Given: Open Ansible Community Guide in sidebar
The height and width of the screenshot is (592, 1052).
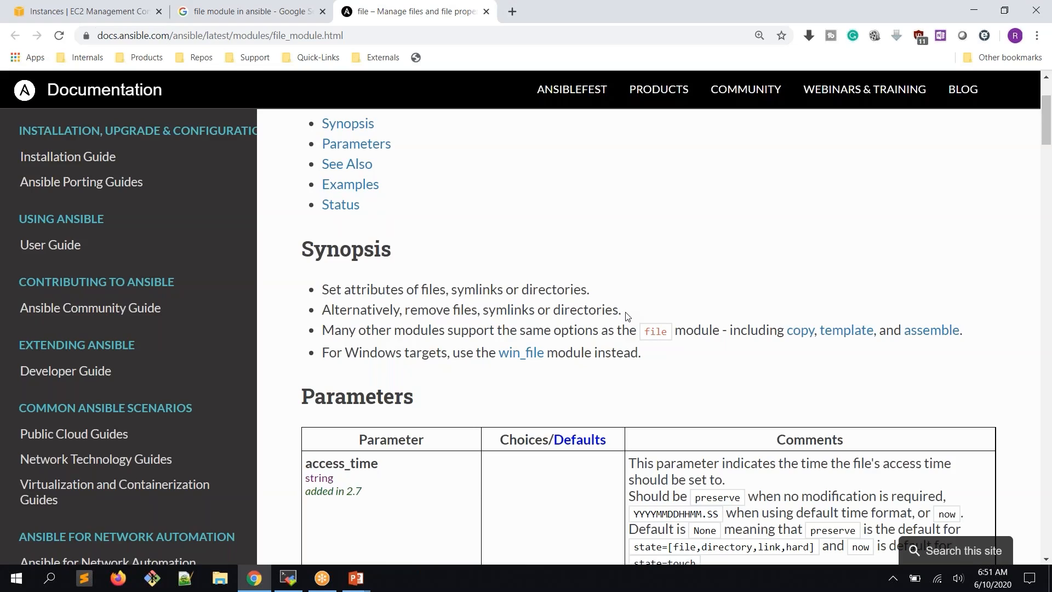Looking at the screenshot, I should [90, 308].
